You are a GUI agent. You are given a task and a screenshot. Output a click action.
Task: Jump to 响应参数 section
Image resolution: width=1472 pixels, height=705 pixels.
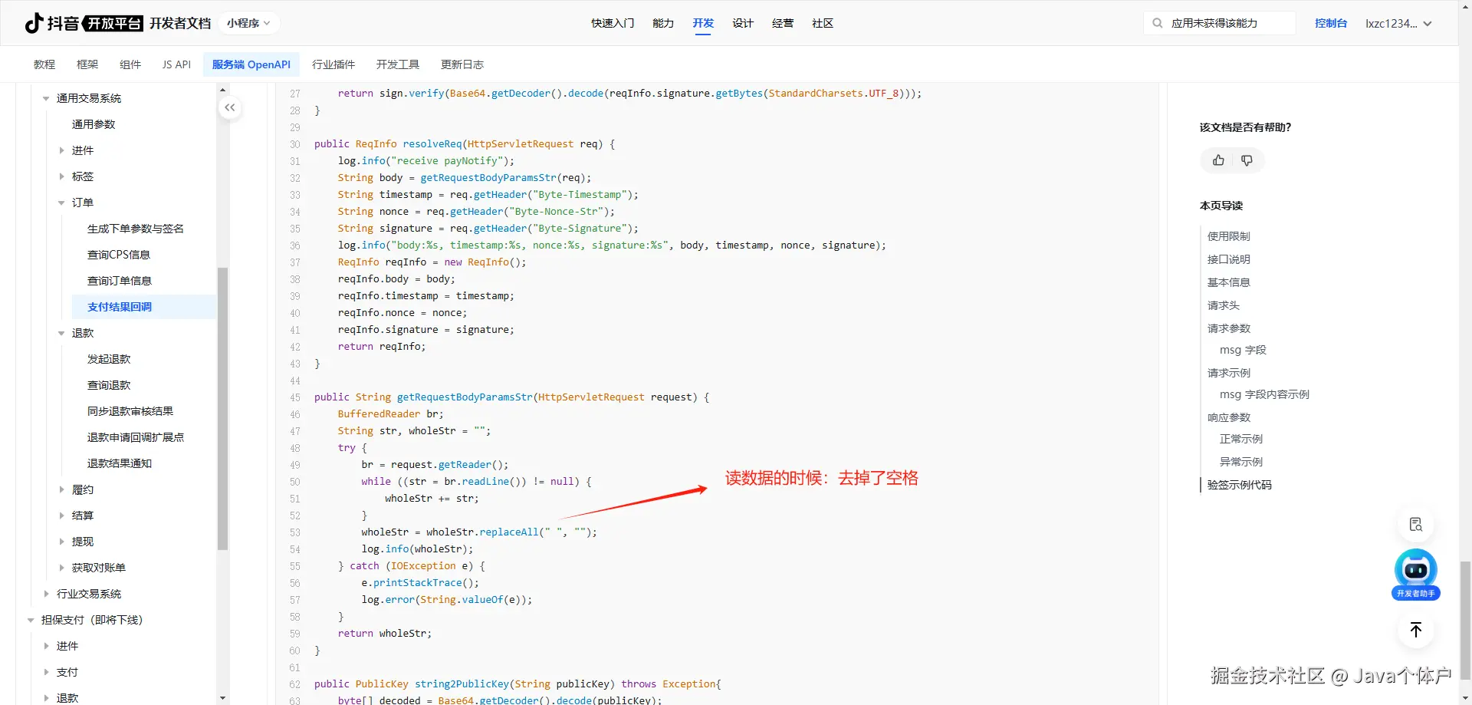pos(1229,417)
